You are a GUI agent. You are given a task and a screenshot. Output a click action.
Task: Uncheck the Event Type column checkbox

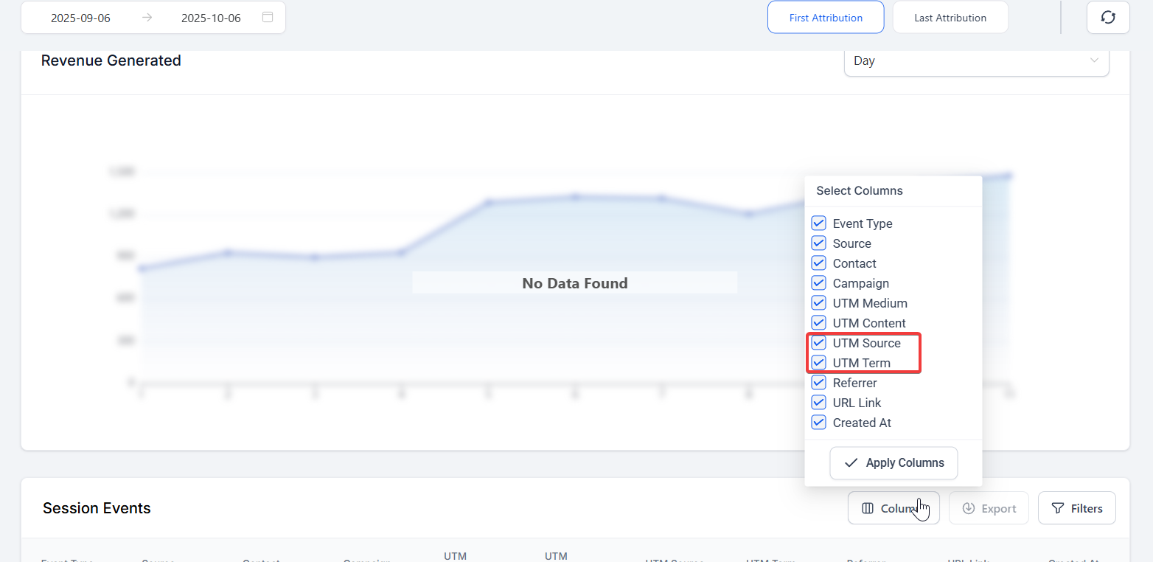(818, 223)
